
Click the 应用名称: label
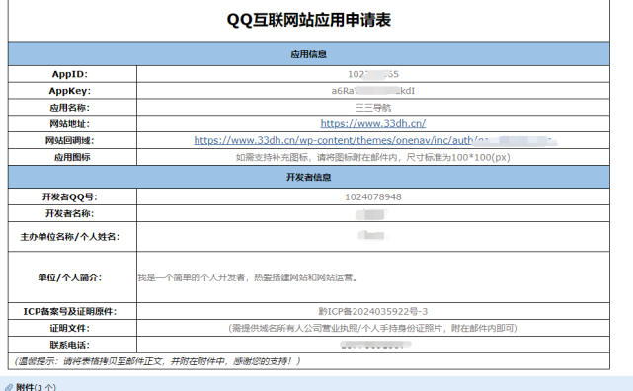tap(70, 108)
